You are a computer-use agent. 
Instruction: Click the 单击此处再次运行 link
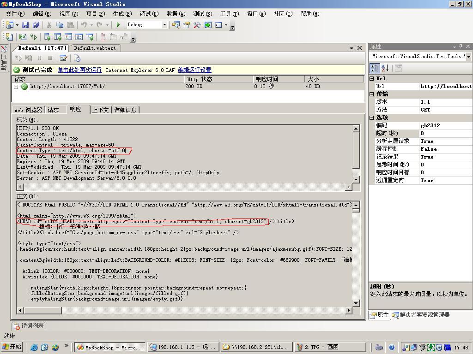tap(79, 70)
